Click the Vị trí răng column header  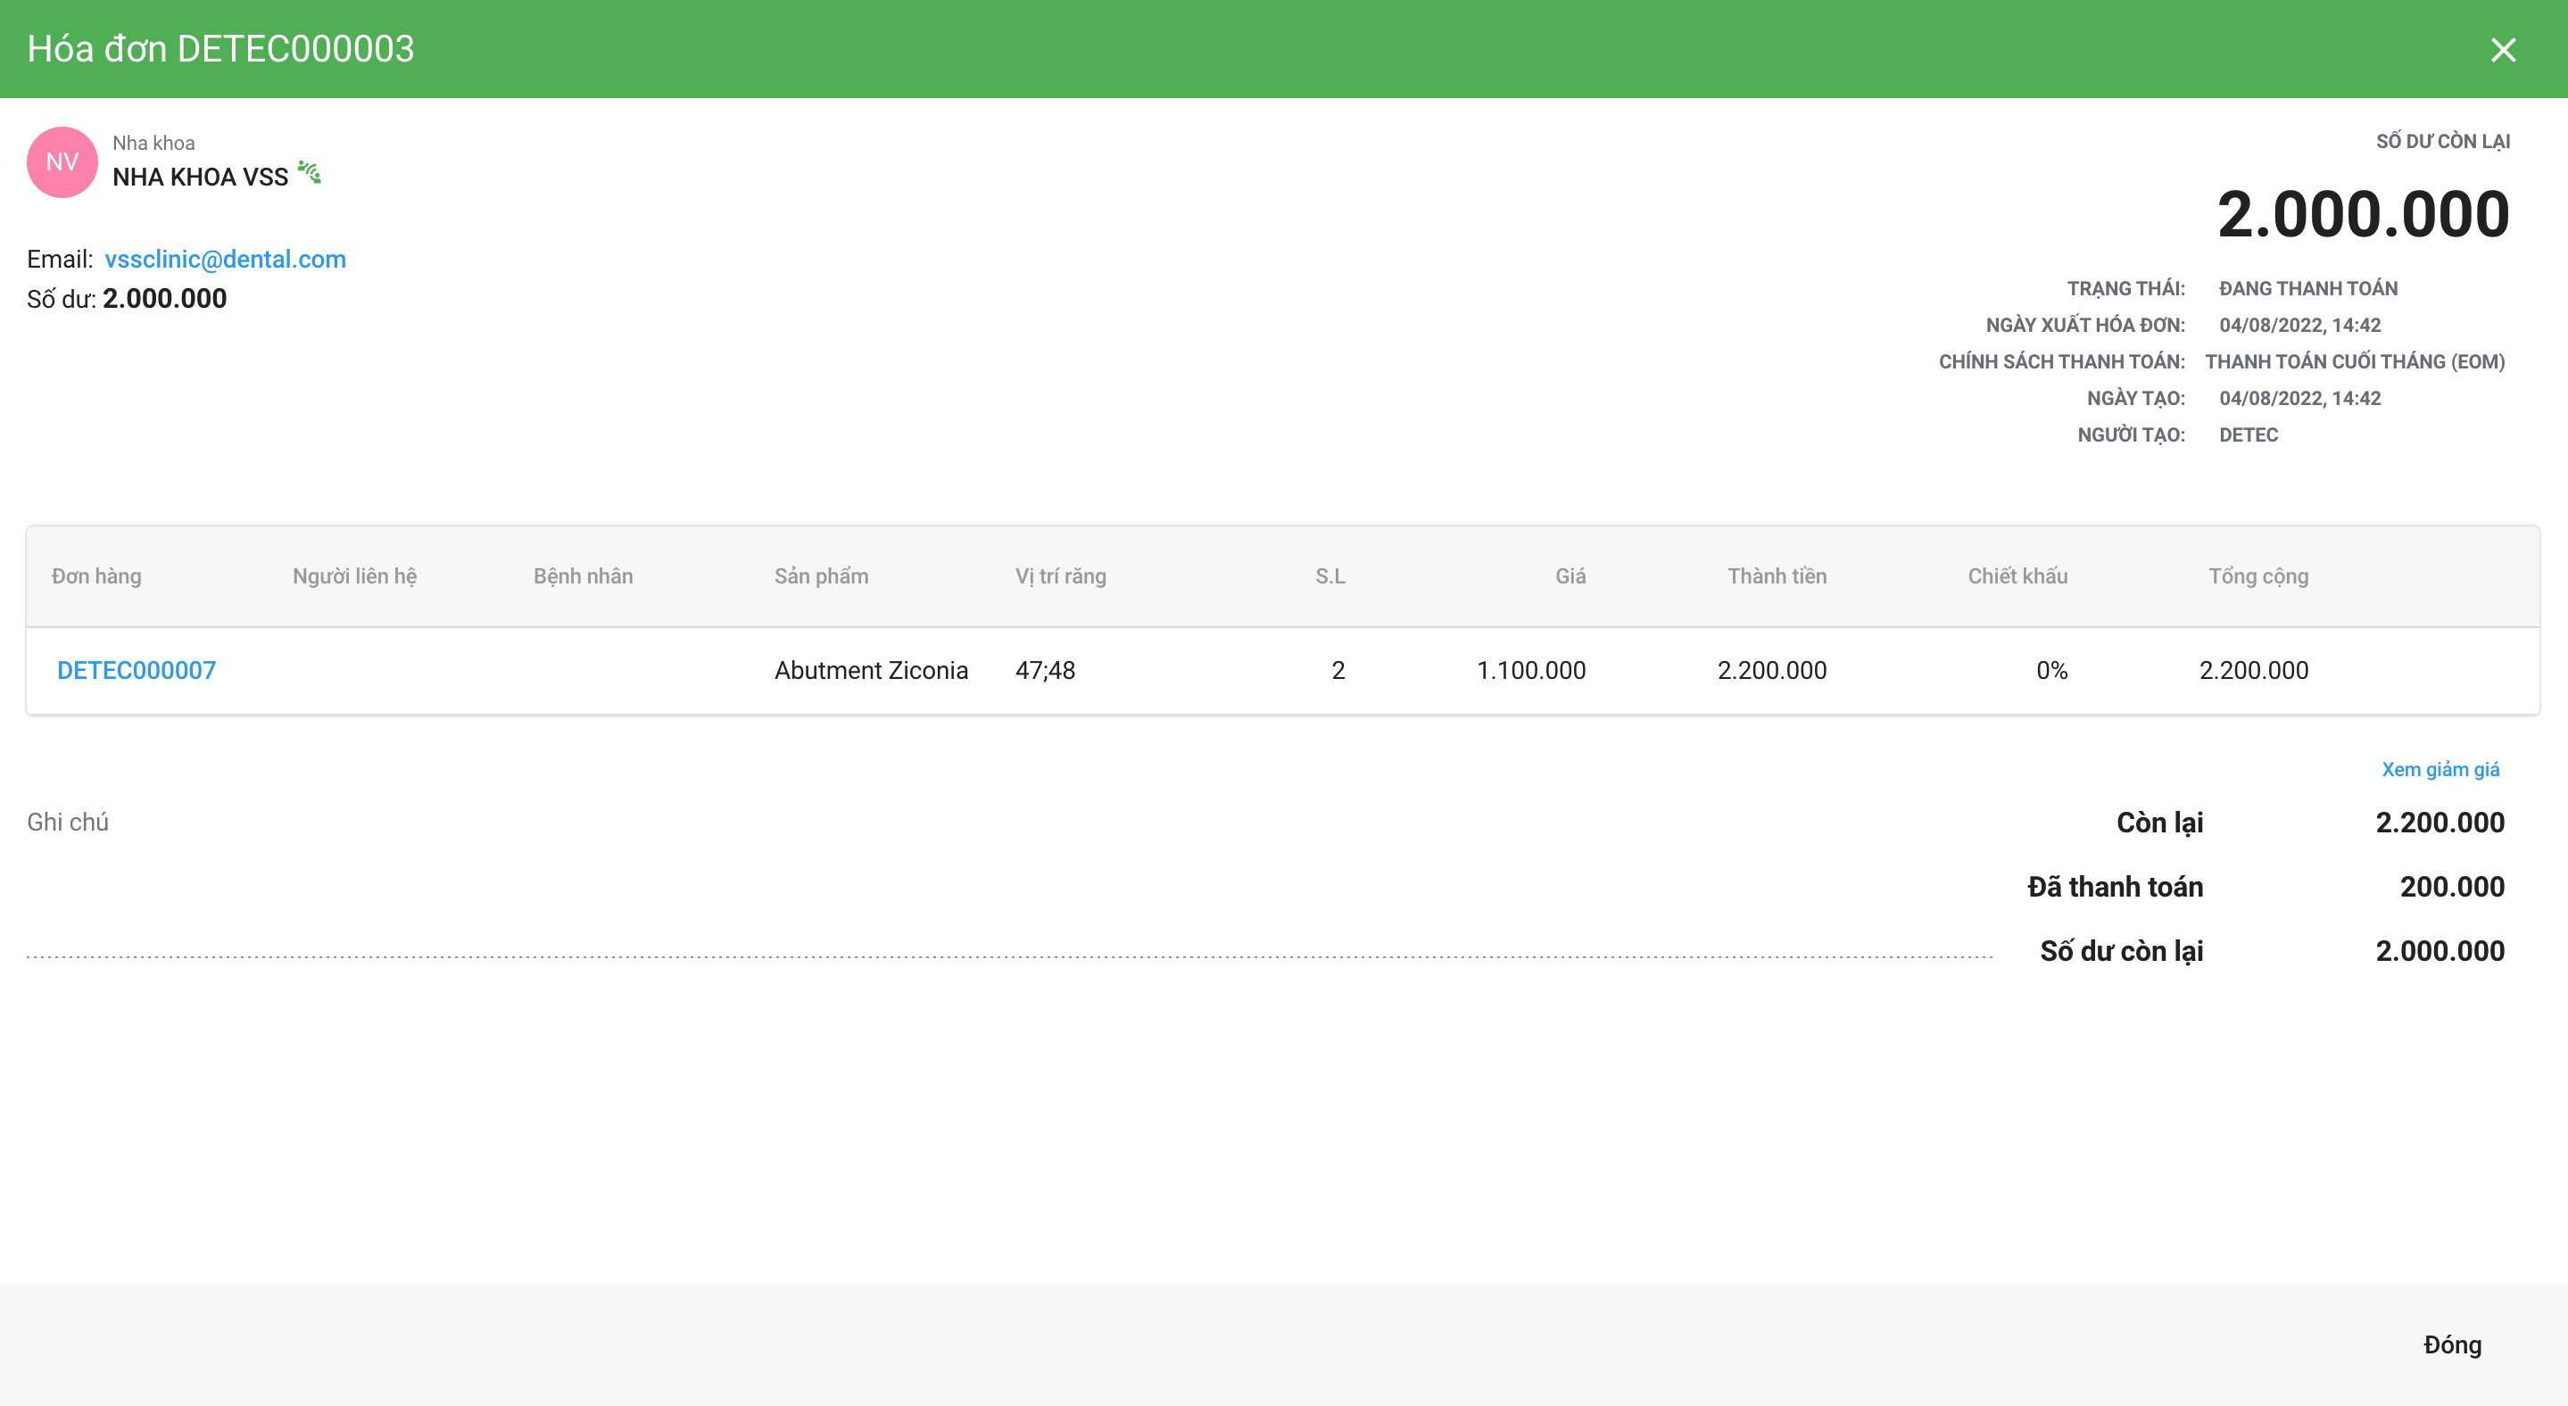pyautogui.click(x=1061, y=576)
